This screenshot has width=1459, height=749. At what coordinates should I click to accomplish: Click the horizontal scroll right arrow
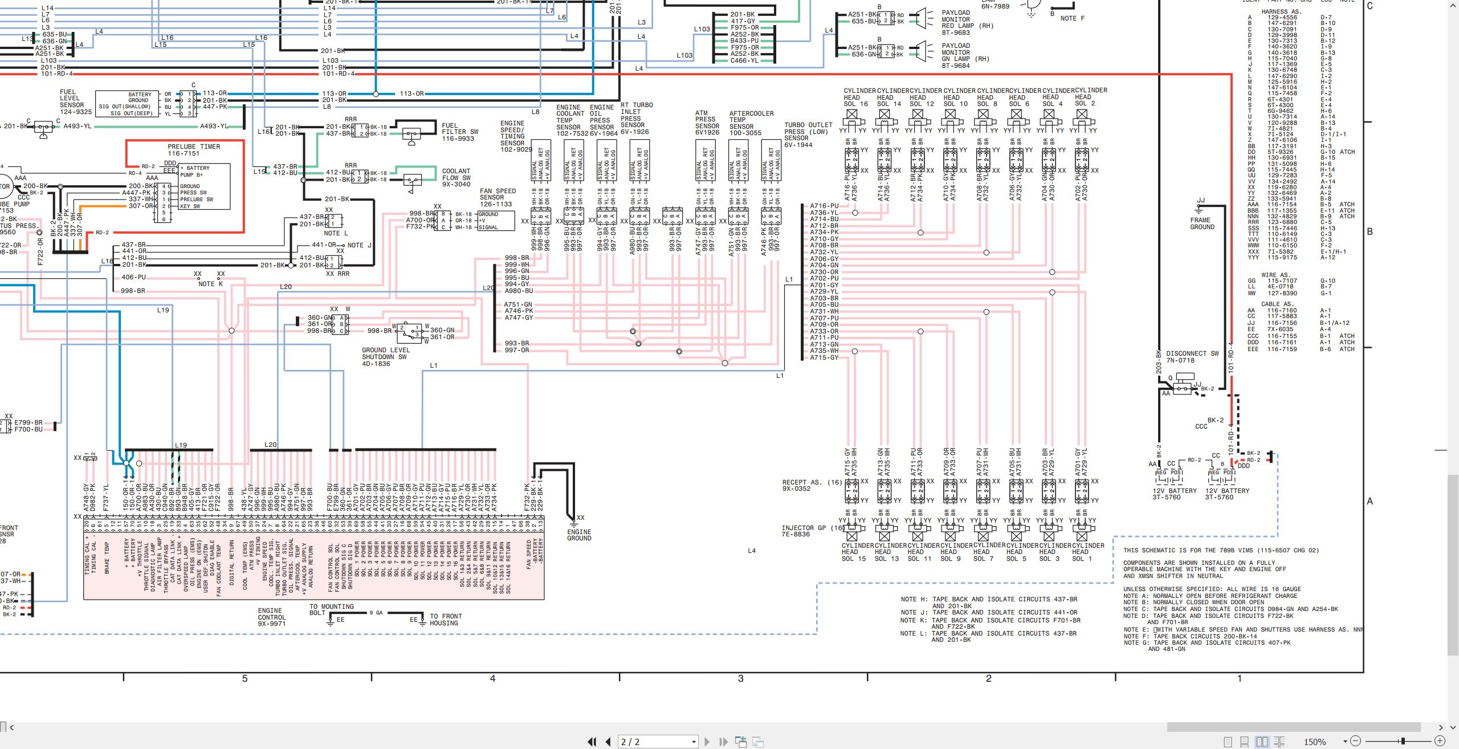point(1440,727)
